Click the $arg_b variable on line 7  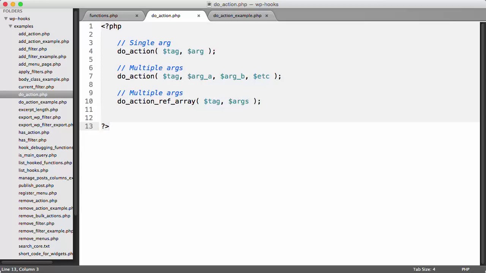[x=232, y=77]
